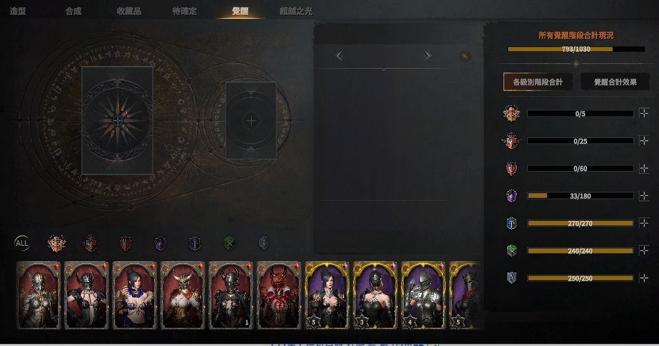The width and height of the screenshot is (659, 346).
Task: Filter cards by red shield grade
Action: (x=126, y=243)
